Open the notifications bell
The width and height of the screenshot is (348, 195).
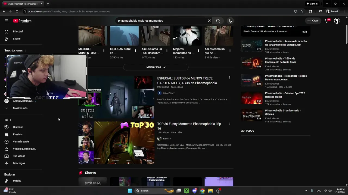pyautogui.click(x=327, y=21)
